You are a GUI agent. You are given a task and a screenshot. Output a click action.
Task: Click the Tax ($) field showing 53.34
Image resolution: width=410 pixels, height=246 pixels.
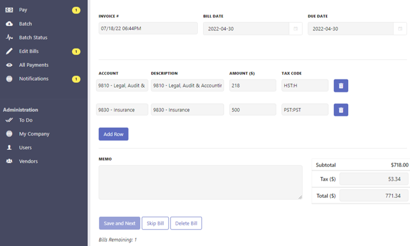[x=374, y=179]
